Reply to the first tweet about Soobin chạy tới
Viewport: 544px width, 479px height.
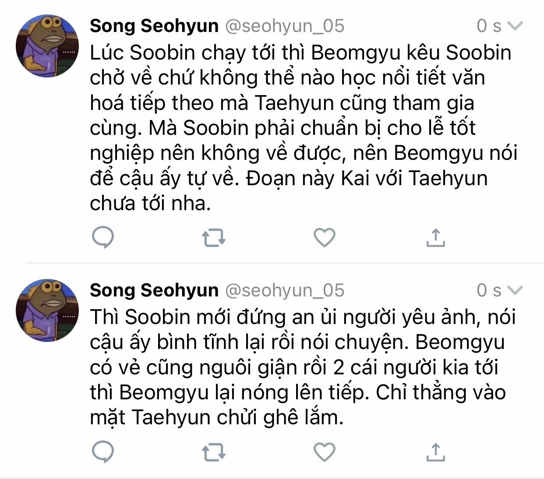pos(103,238)
